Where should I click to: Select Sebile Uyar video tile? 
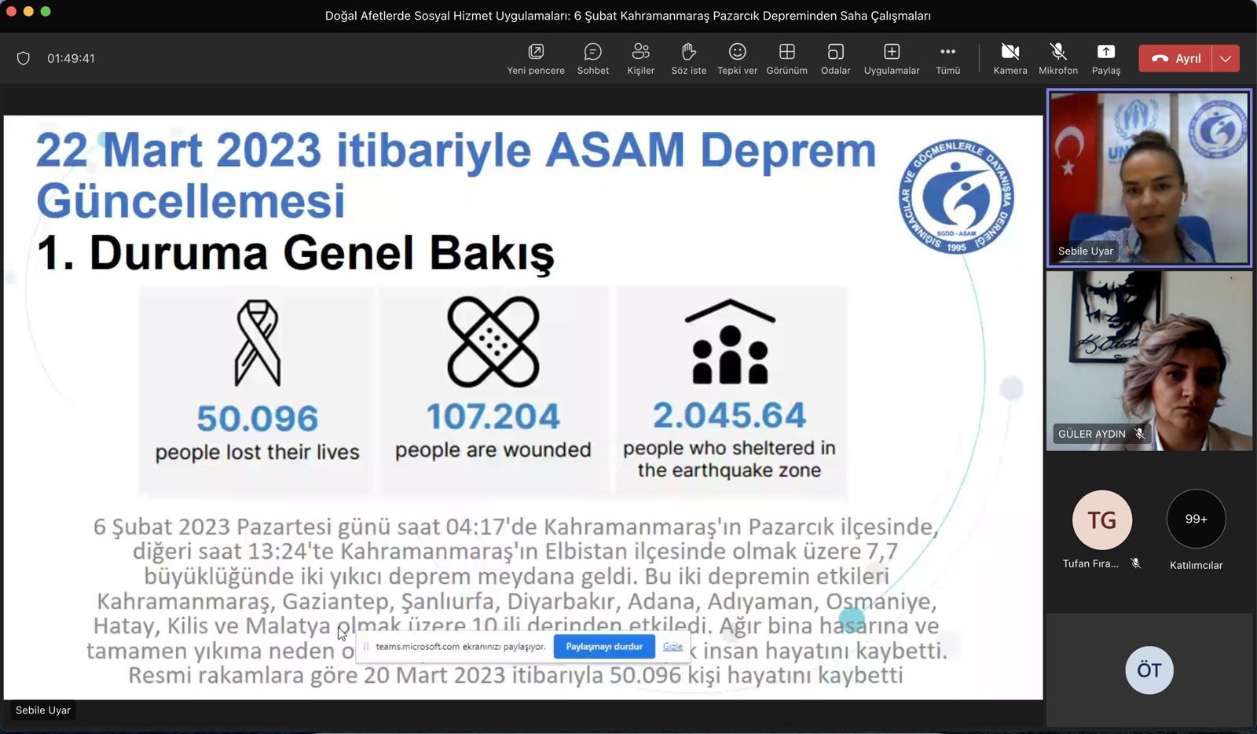pos(1149,178)
